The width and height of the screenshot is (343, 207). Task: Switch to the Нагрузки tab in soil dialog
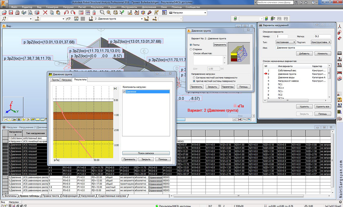click(x=66, y=80)
